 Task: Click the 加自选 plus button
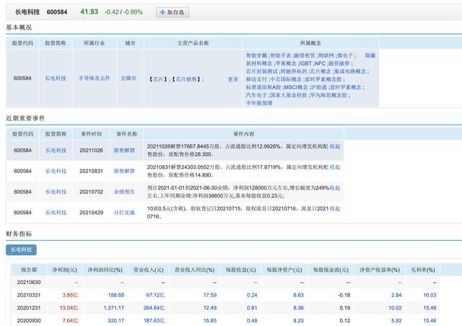(x=173, y=12)
